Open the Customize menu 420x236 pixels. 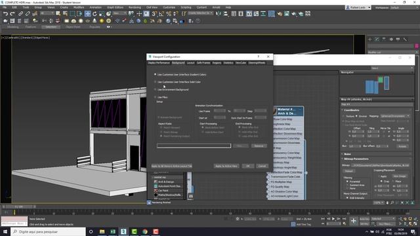point(169,7)
